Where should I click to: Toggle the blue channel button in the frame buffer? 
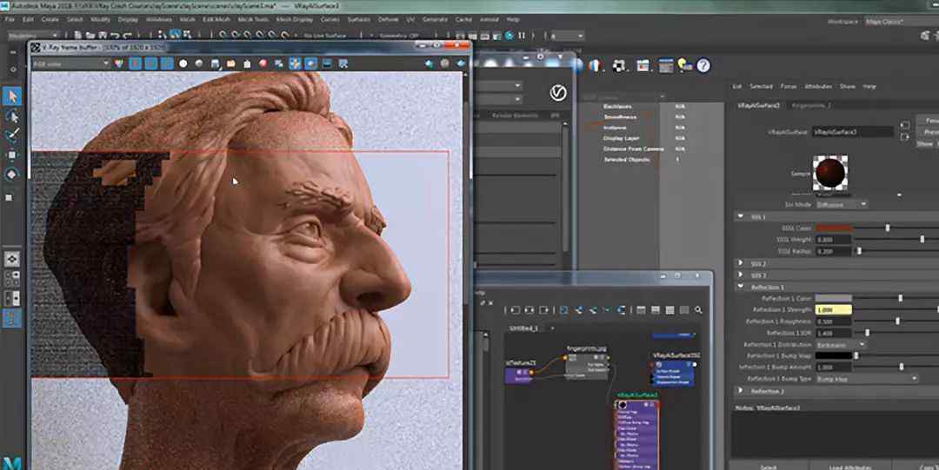167,63
